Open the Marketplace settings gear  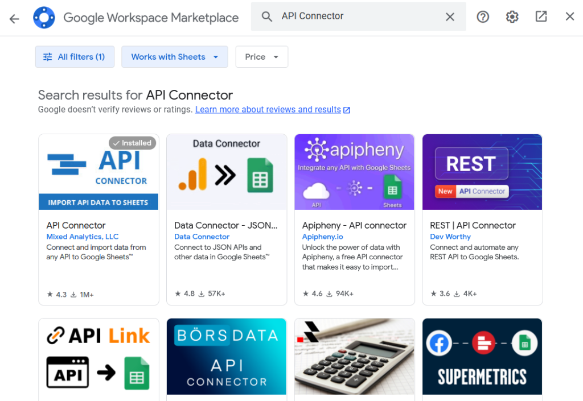tap(512, 16)
